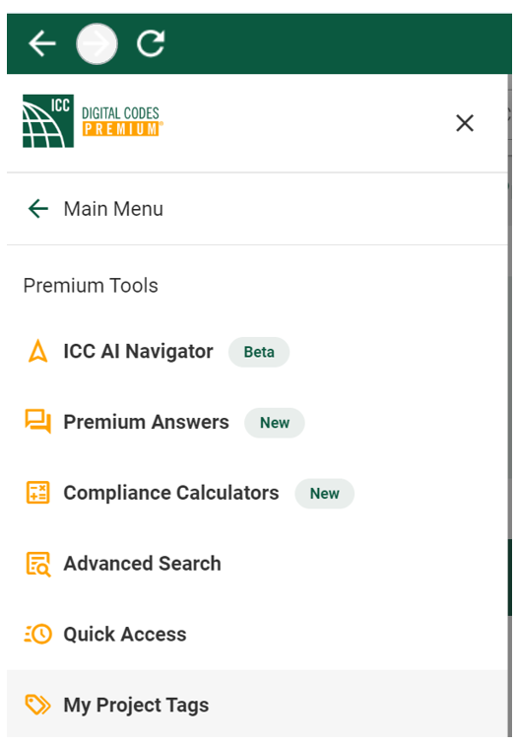Image resolution: width=517 pixels, height=746 pixels.
Task: Open ICC AI Navigator
Action: click(138, 351)
